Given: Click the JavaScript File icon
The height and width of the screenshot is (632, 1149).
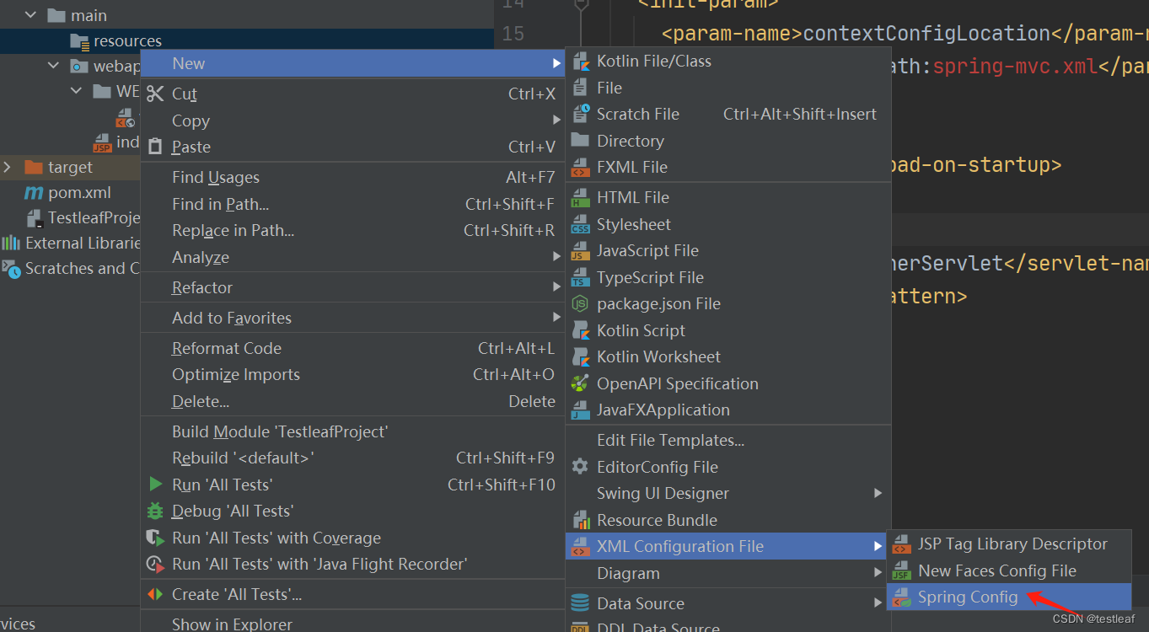Looking at the screenshot, I should point(580,251).
